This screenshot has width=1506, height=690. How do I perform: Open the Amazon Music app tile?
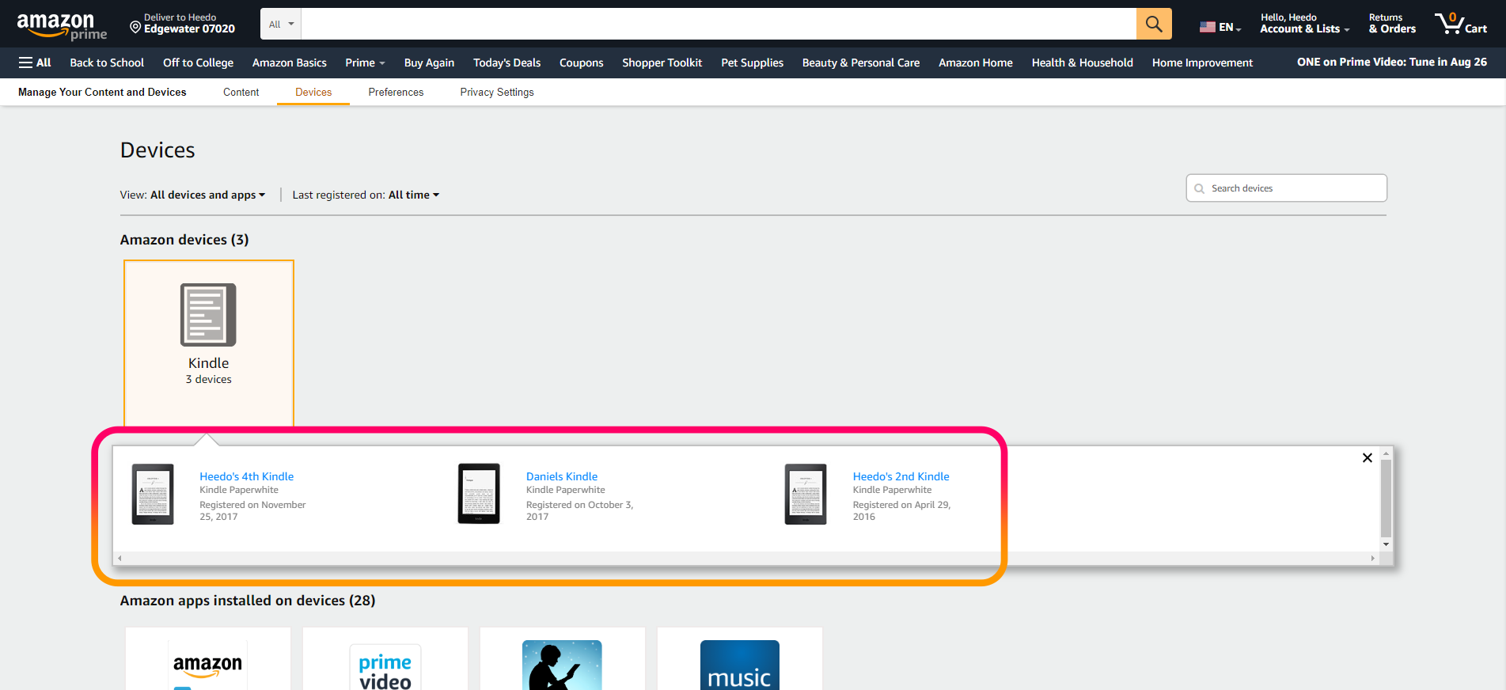pos(740,659)
